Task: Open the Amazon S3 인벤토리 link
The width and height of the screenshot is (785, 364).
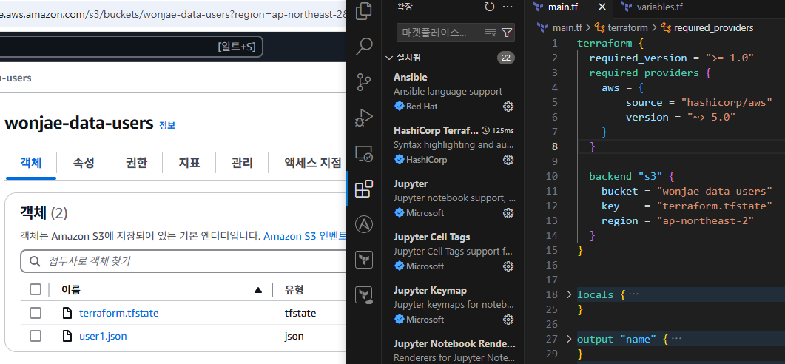Action: pyautogui.click(x=305, y=236)
